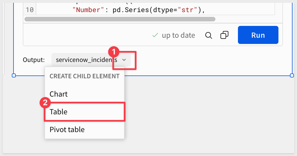The image size is (297, 156).
Task: Click the Output label
Action: (x=34, y=60)
